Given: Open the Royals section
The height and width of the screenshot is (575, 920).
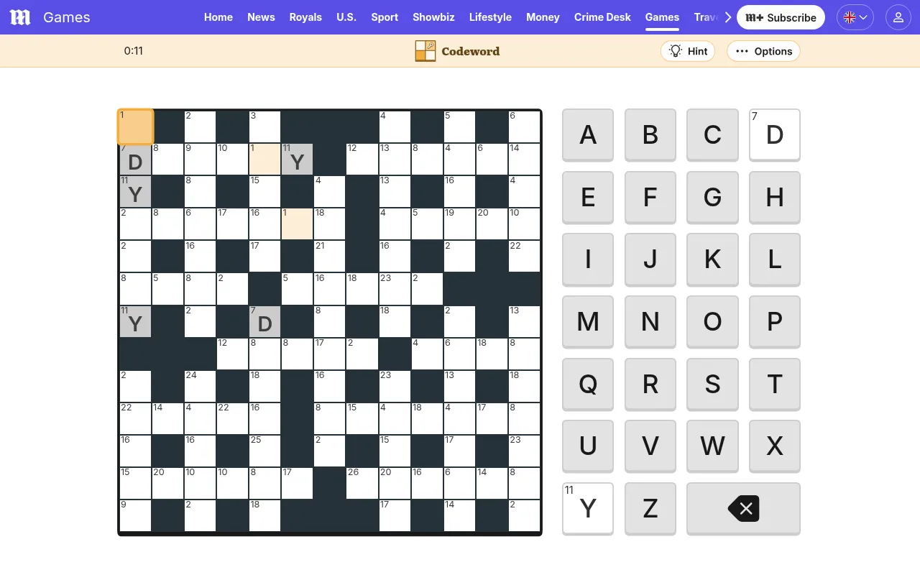Looking at the screenshot, I should [305, 17].
